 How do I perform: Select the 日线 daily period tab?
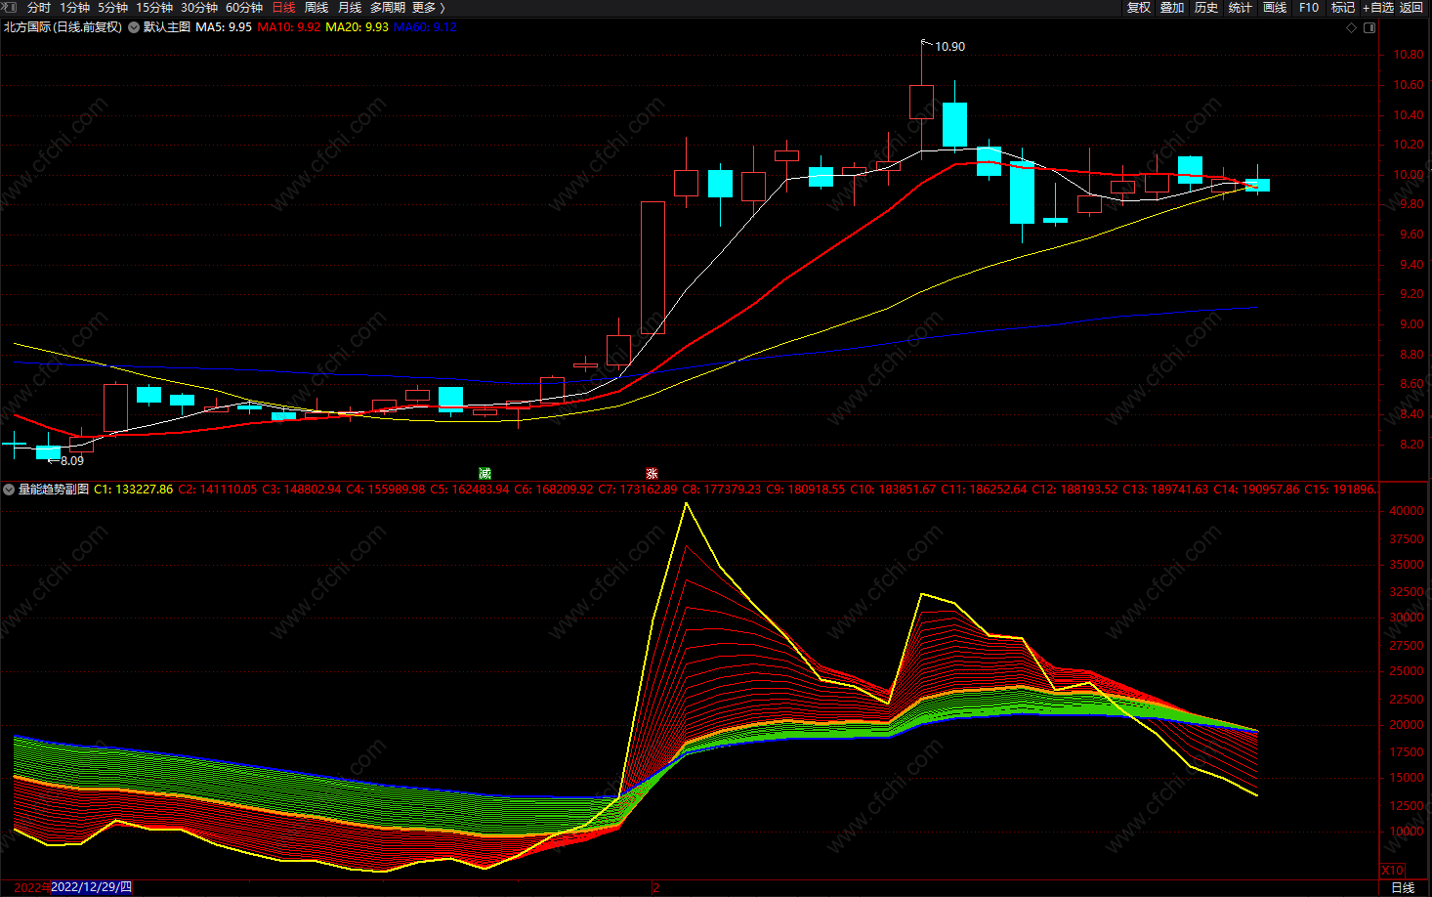click(x=283, y=7)
